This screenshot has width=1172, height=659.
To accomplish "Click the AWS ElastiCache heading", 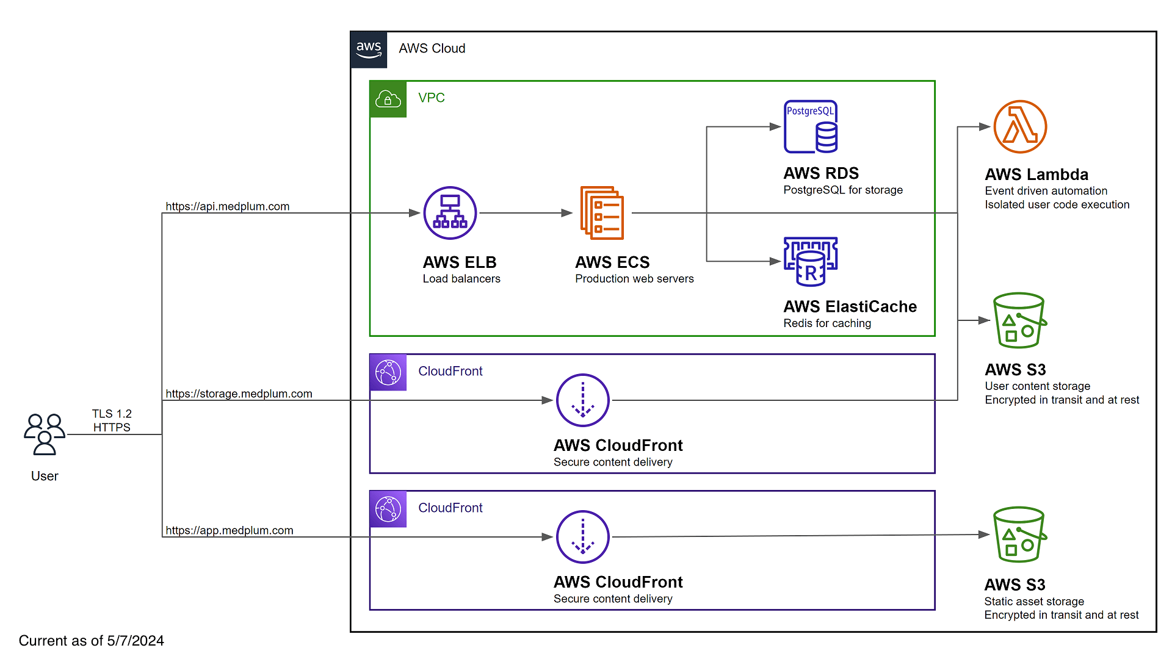I will (850, 306).
